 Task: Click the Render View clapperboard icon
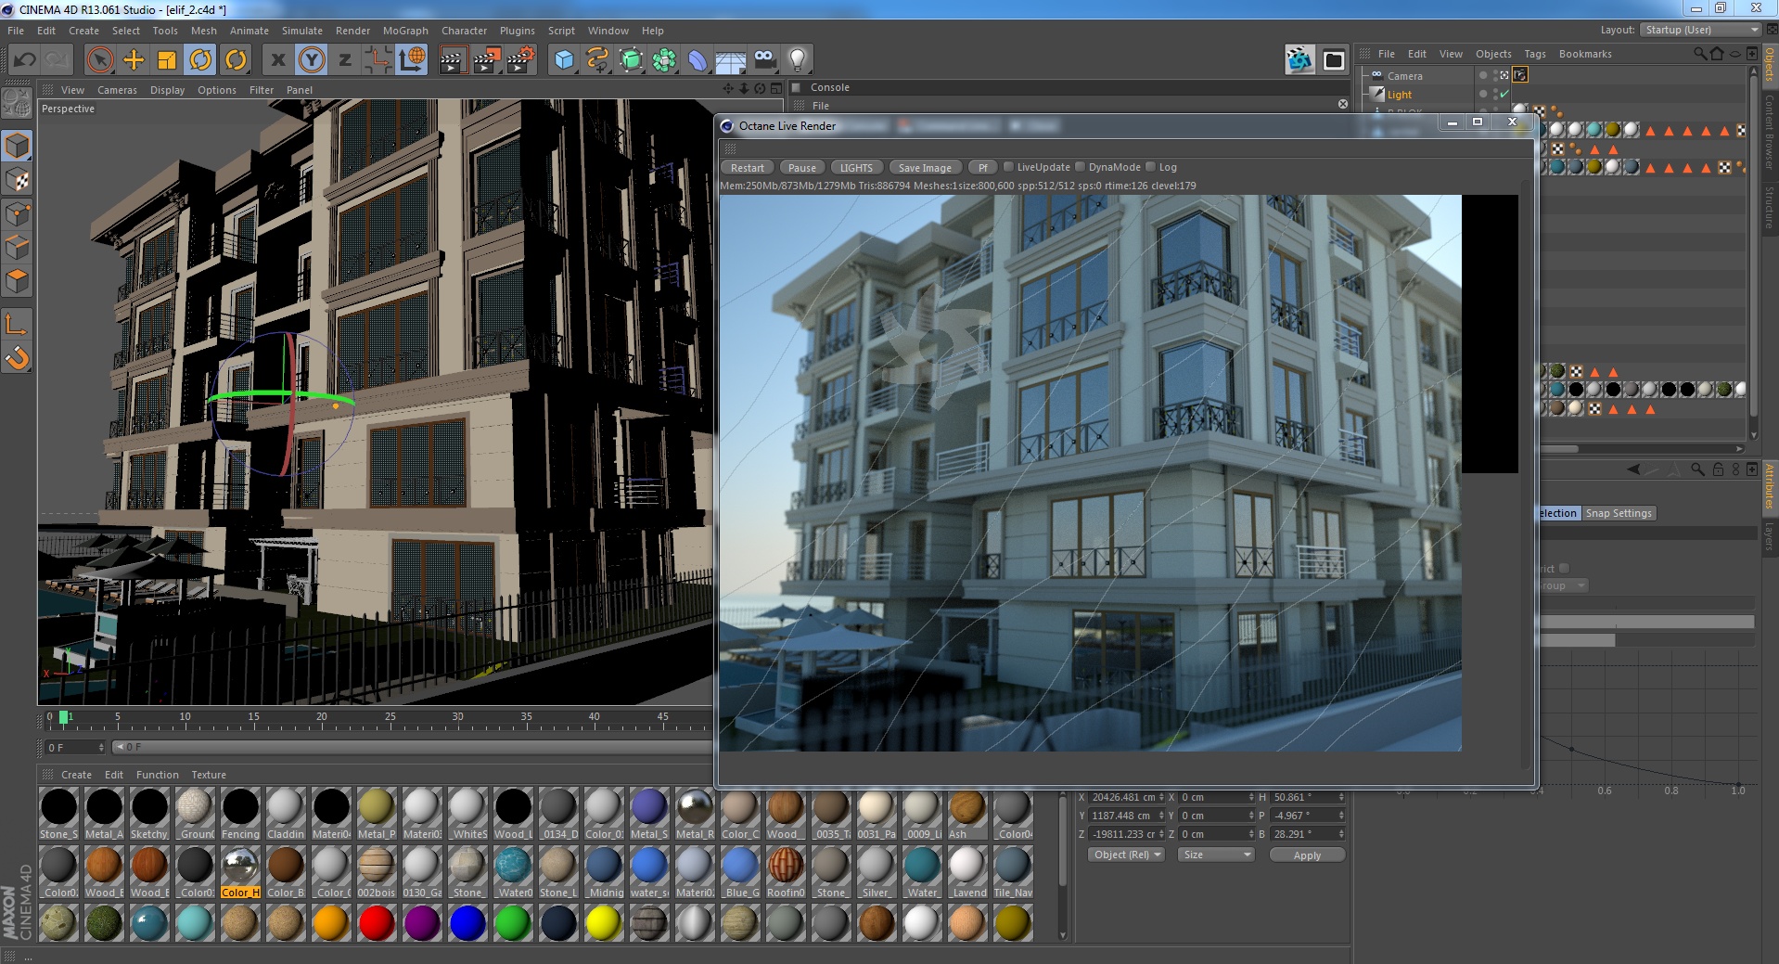(453, 60)
